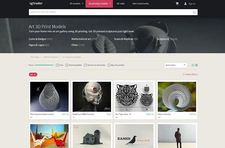Remove the Art filter tag
The image size is (225, 148).
(x=35, y=75)
